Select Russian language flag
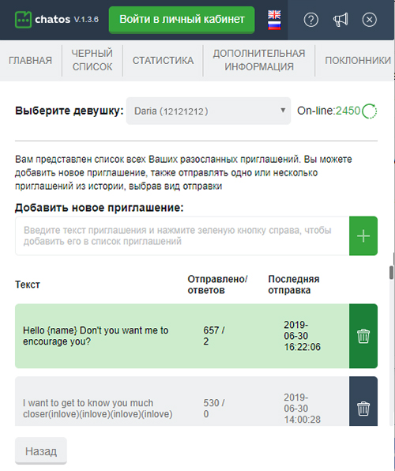This screenshot has height=471, width=395. tap(274, 25)
